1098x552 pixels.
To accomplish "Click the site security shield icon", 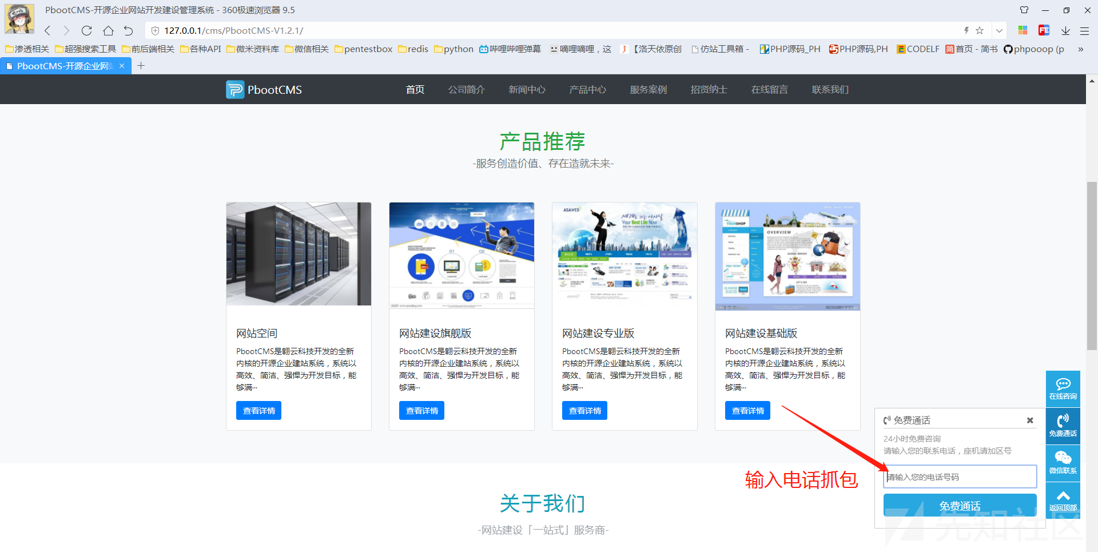I will [155, 31].
